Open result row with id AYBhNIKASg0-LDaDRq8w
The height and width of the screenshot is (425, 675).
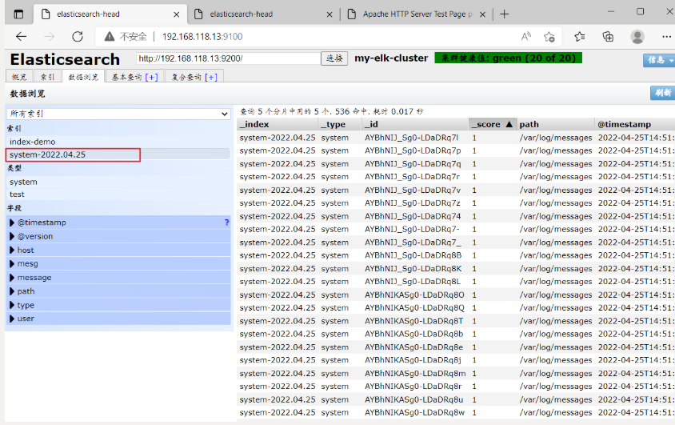point(456,412)
